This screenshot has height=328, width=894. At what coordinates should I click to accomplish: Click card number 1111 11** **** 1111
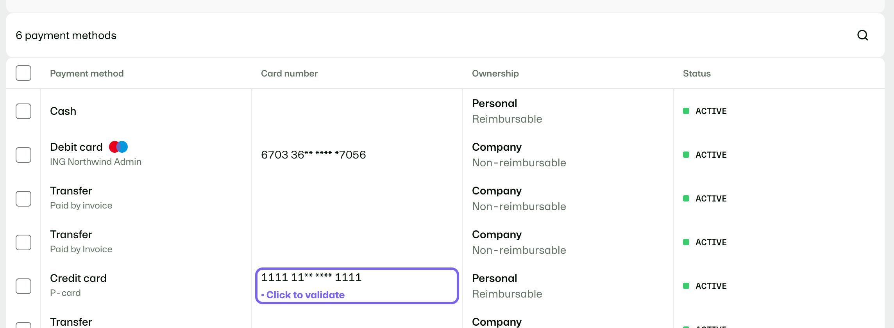pyautogui.click(x=311, y=278)
